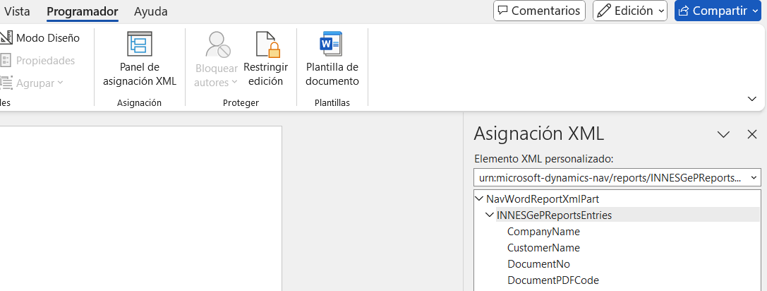Click the Comentarios button
The image size is (767, 291).
coord(539,11)
